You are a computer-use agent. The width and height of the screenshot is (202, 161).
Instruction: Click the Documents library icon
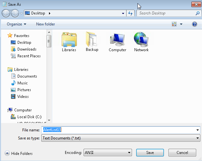[x=13, y=76]
